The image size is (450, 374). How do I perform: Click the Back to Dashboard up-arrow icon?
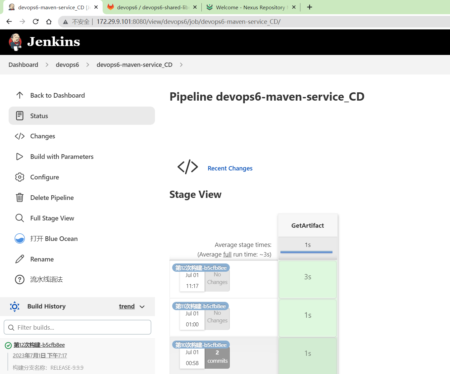(20, 95)
